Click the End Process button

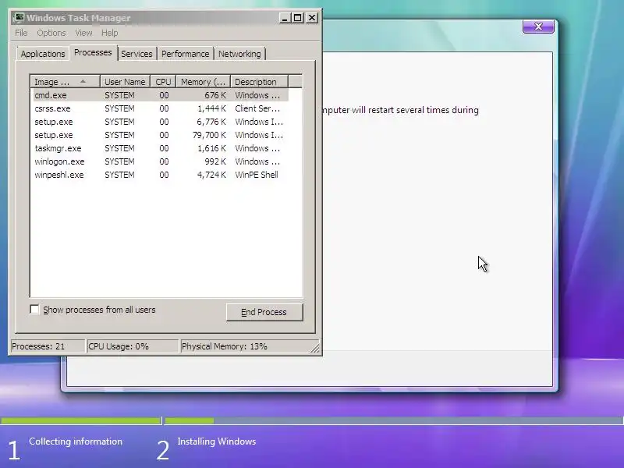pos(264,312)
